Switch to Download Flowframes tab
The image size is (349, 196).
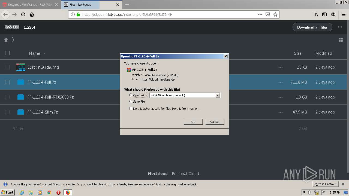[x=31, y=5]
